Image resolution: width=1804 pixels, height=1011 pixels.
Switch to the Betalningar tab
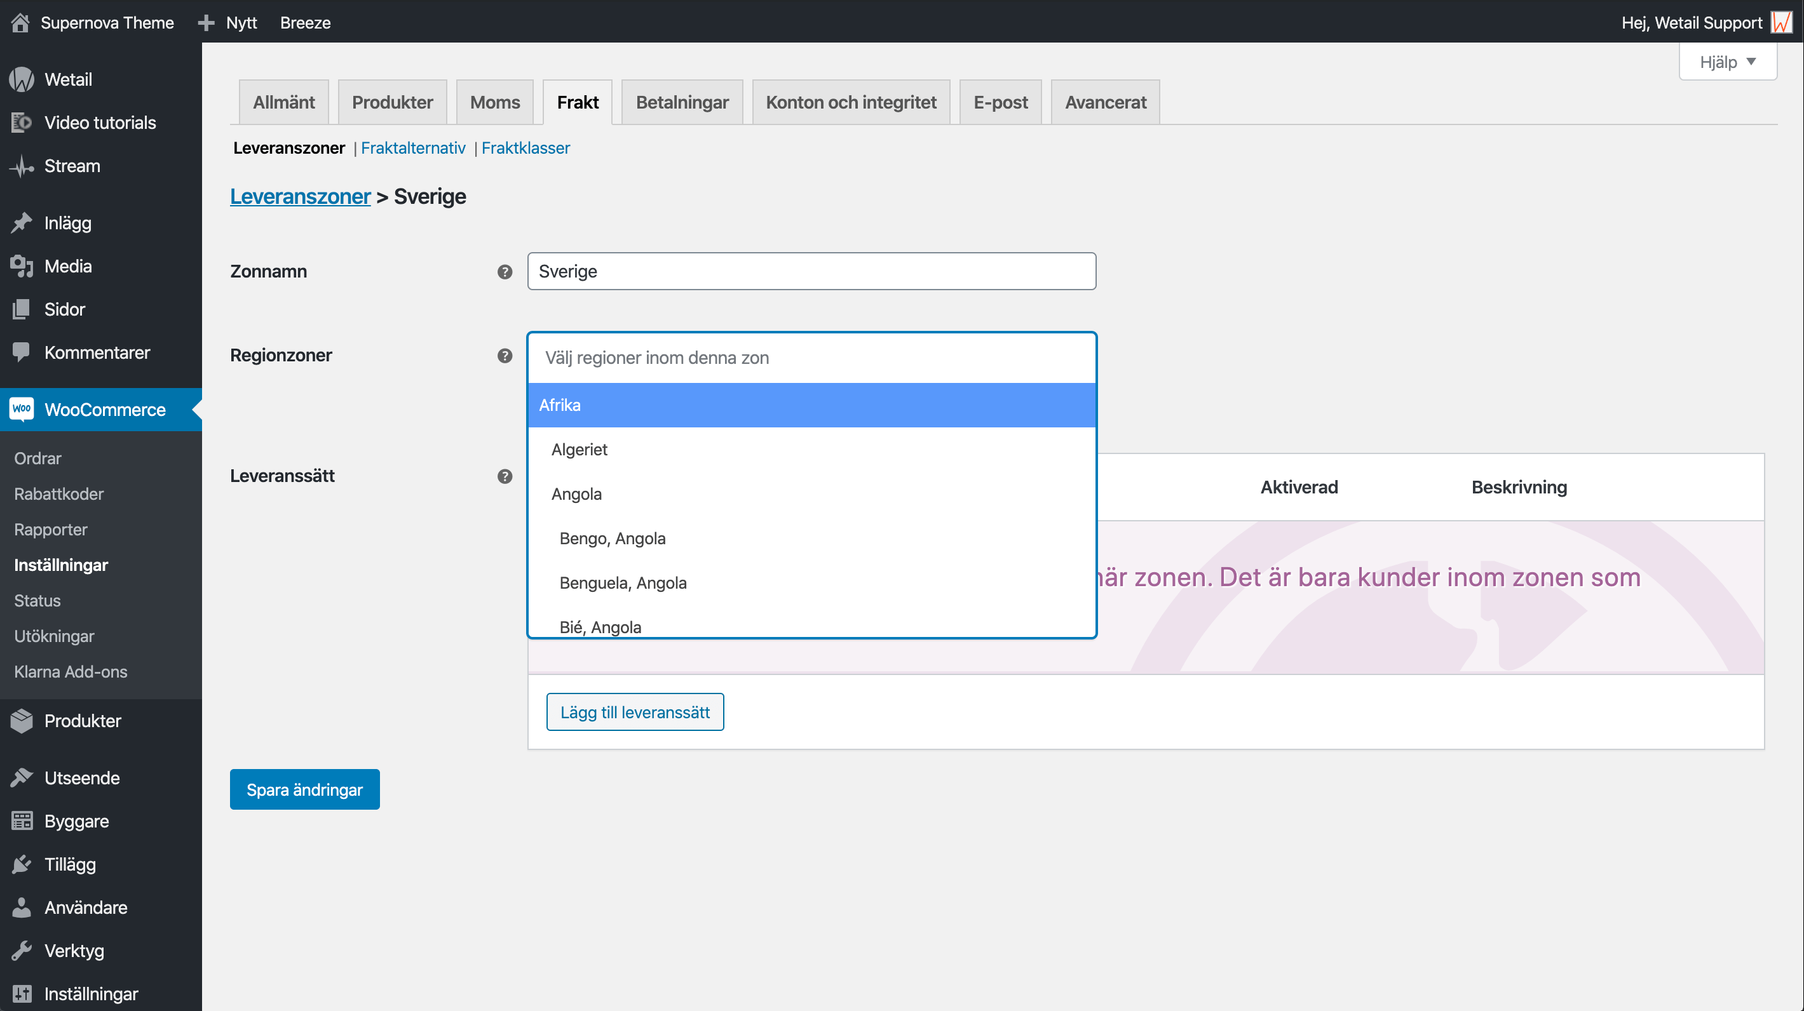coord(681,102)
